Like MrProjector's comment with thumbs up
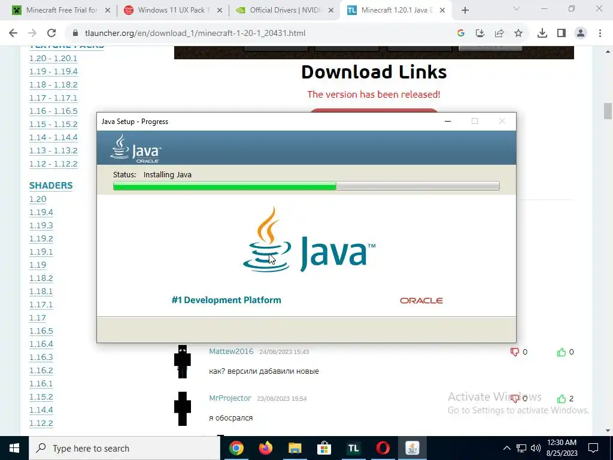 point(562,398)
